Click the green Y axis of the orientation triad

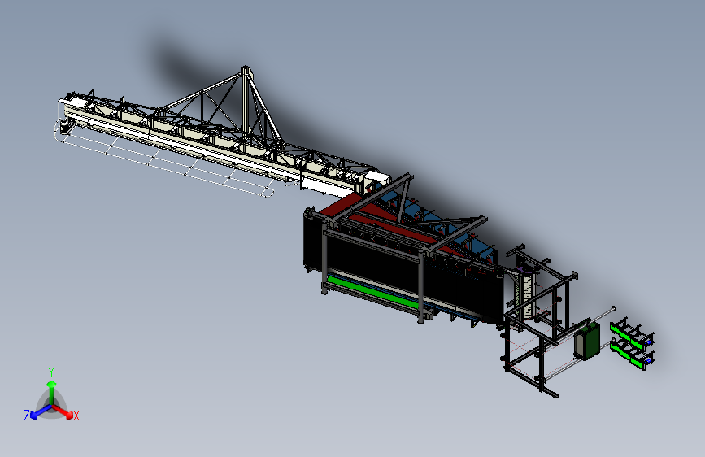[x=52, y=392]
